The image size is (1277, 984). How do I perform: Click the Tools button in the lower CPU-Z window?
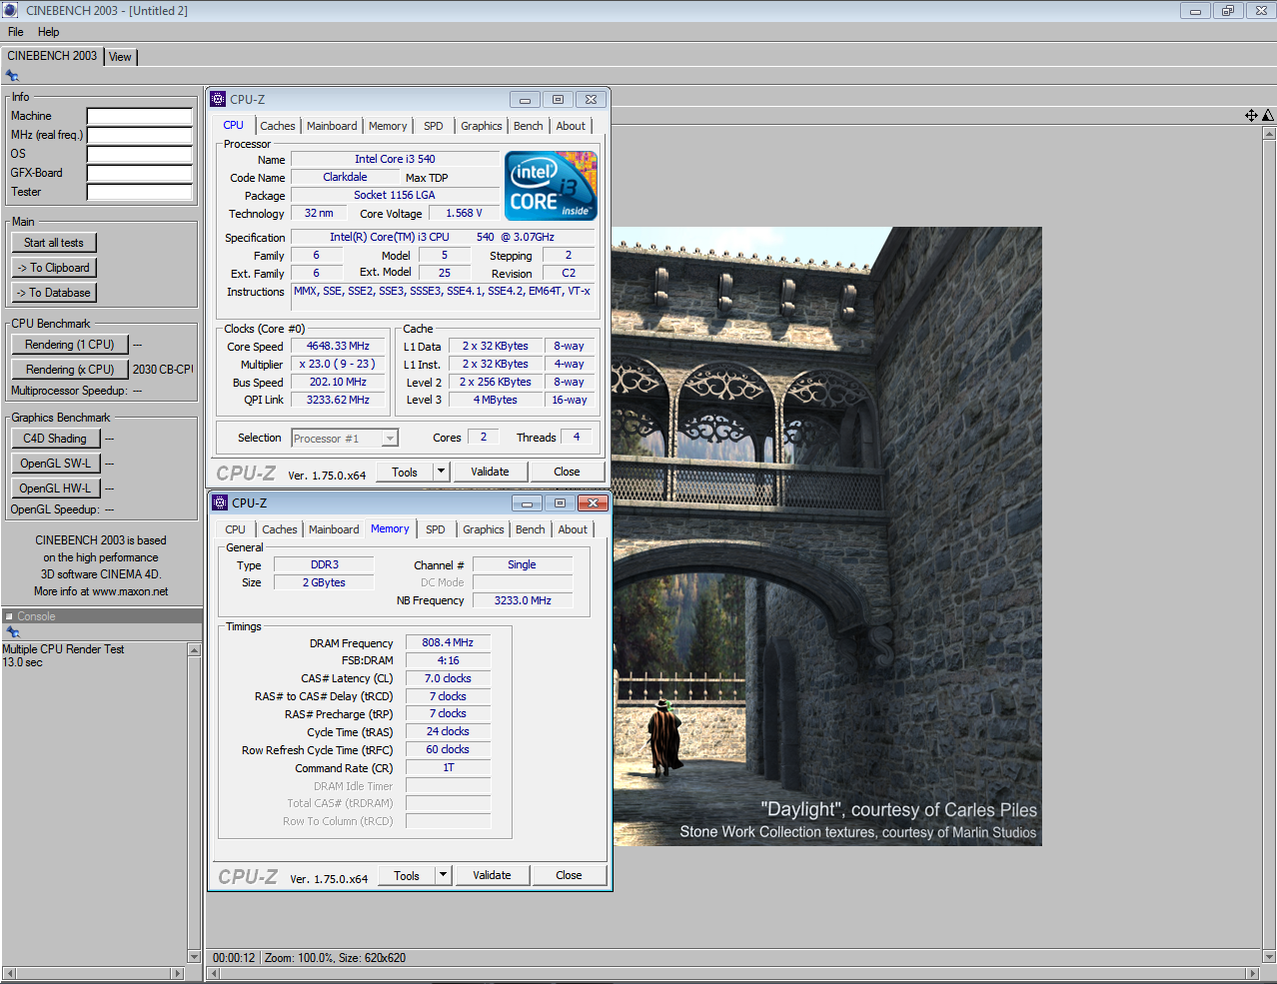[407, 875]
